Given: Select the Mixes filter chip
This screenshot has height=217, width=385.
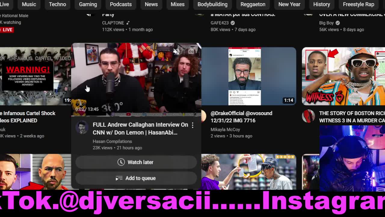Looking at the screenshot, I should click(x=177, y=4).
